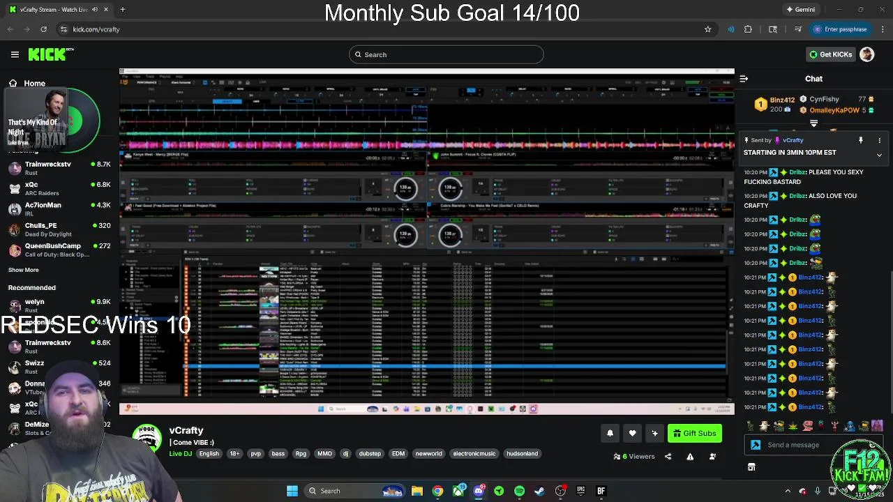Screen dimensions: 893x502
Task: Click the Gift Subs button
Action: tap(695, 434)
